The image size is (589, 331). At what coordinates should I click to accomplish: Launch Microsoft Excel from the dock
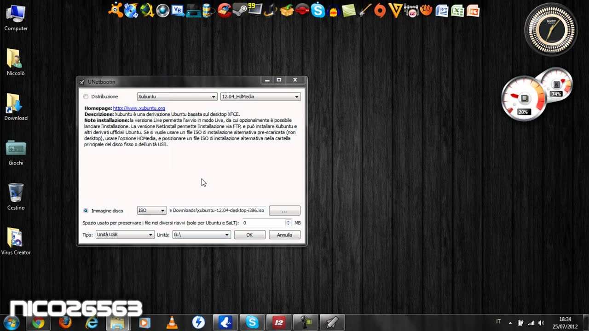tap(457, 10)
